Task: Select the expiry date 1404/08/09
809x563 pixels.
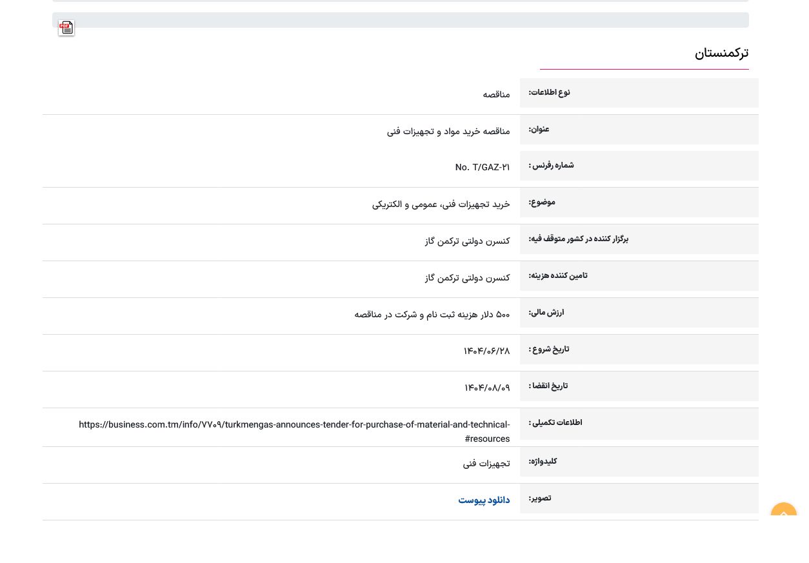Action: pos(487,388)
